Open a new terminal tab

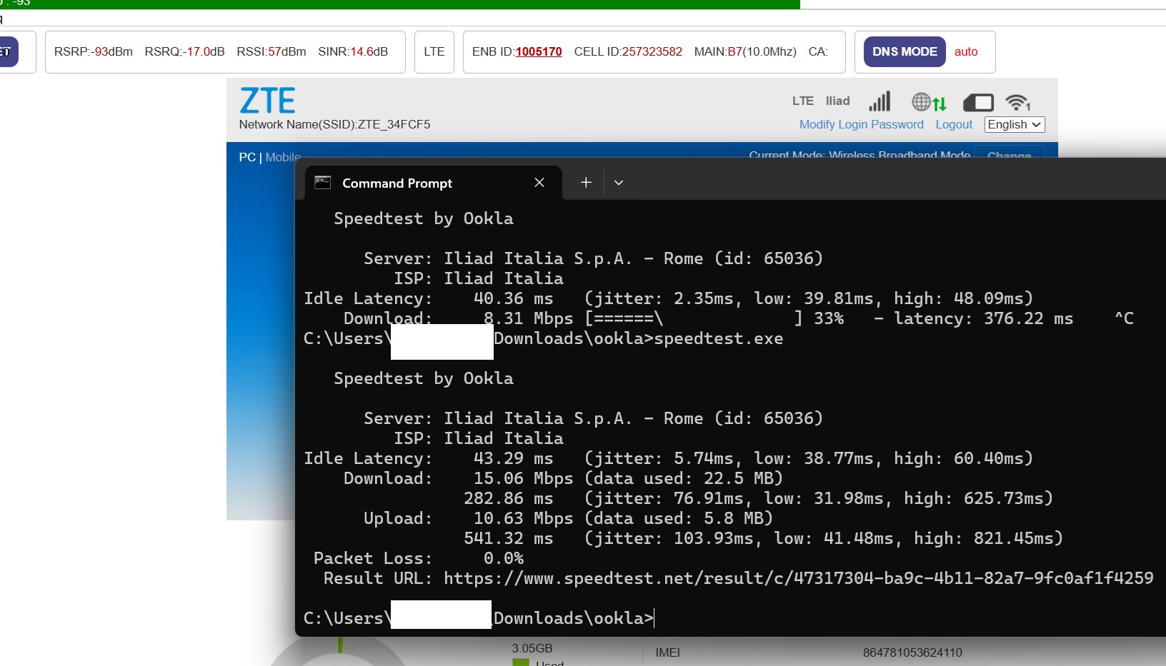click(x=586, y=183)
